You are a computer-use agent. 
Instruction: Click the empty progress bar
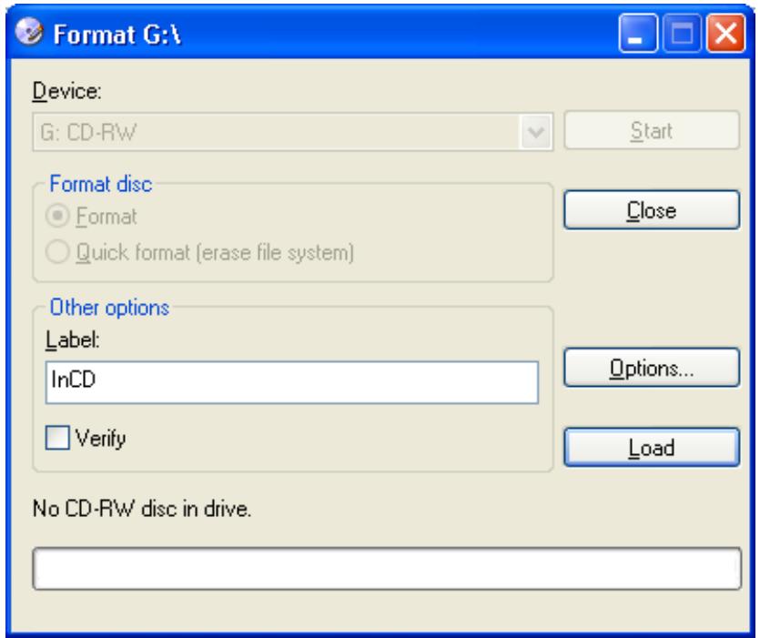[x=387, y=569]
